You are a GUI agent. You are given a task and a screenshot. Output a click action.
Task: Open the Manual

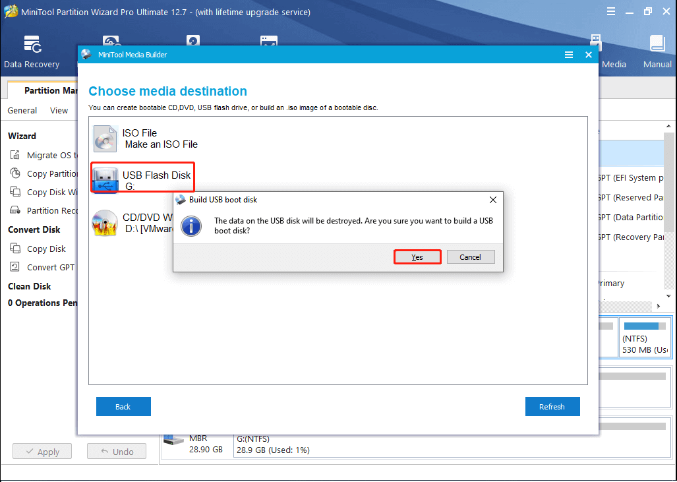(657, 49)
